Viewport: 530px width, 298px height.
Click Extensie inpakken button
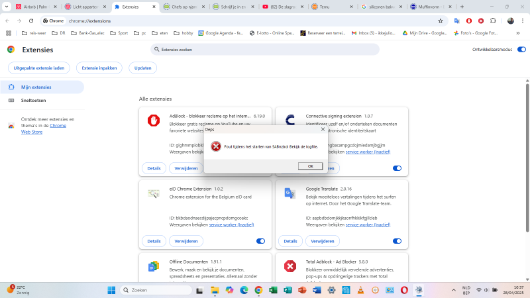pos(99,68)
